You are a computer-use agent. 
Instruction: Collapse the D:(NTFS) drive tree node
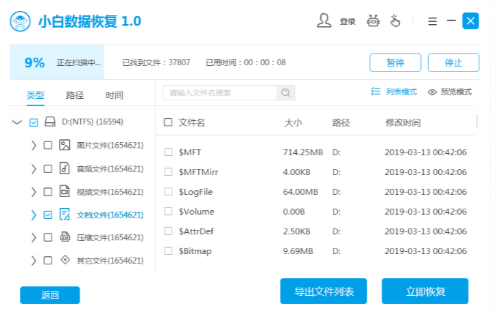tap(17, 122)
